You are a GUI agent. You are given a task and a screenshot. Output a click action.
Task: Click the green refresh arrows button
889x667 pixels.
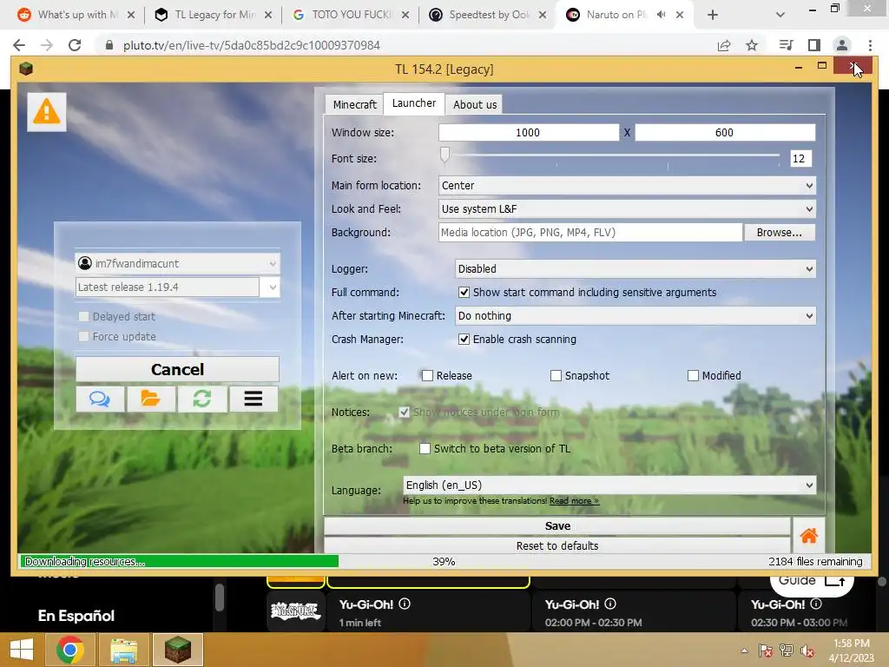(x=201, y=400)
